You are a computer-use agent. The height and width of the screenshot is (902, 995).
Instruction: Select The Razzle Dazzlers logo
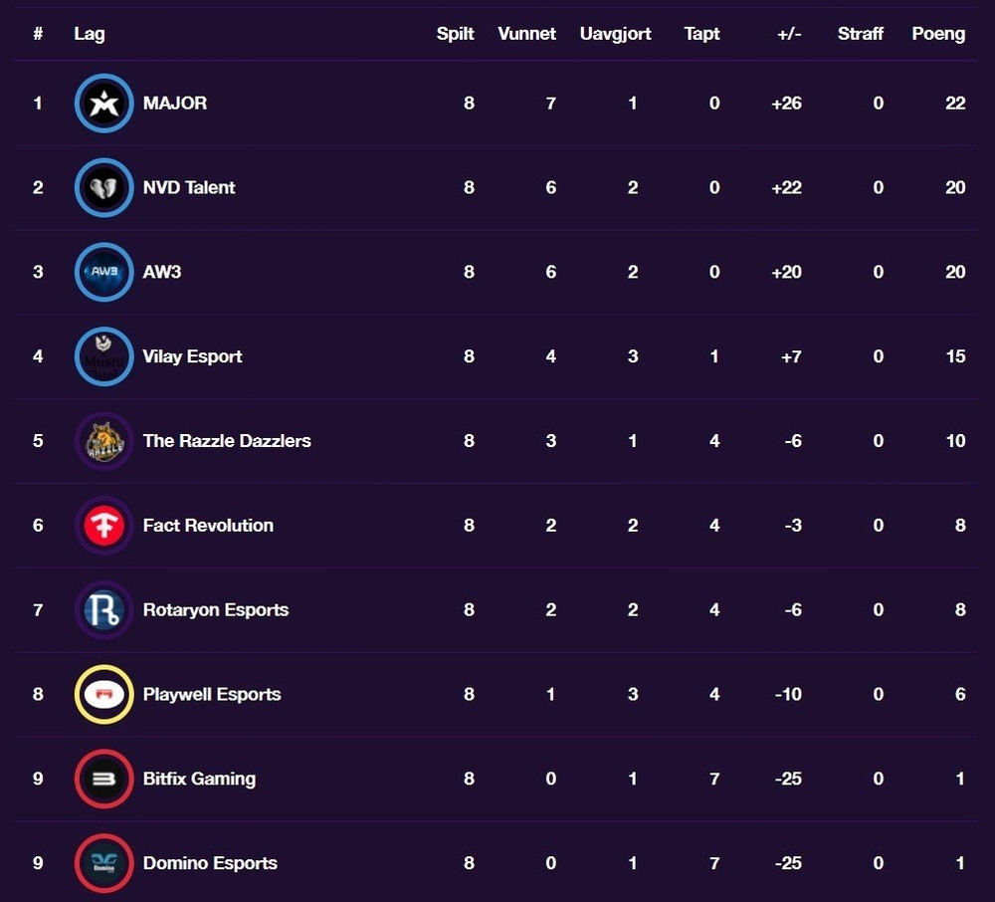point(104,441)
